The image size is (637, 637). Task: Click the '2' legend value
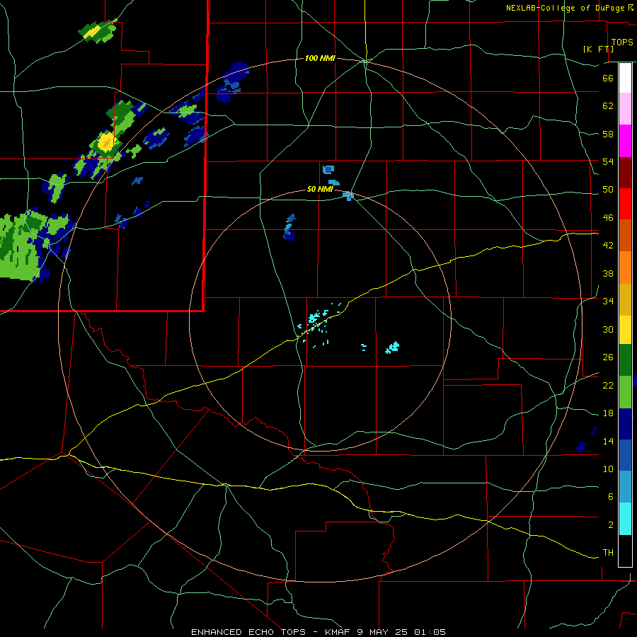[x=611, y=525]
